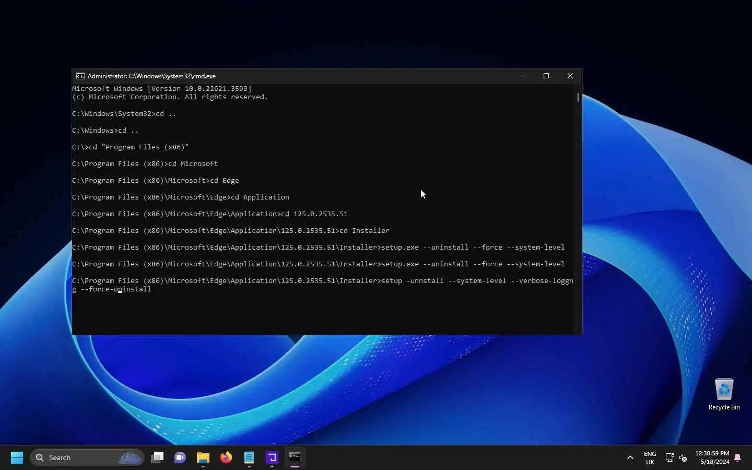Open the clock and date flyout

tap(712, 457)
